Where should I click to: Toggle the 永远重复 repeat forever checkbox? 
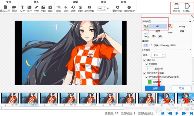tap(146, 64)
